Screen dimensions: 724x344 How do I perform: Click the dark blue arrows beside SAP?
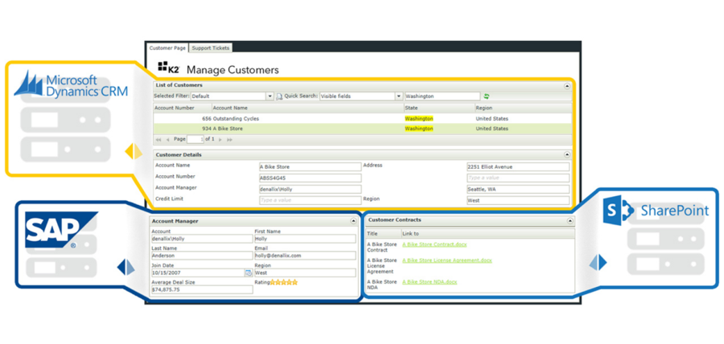pyautogui.click(x=126, y=268)
